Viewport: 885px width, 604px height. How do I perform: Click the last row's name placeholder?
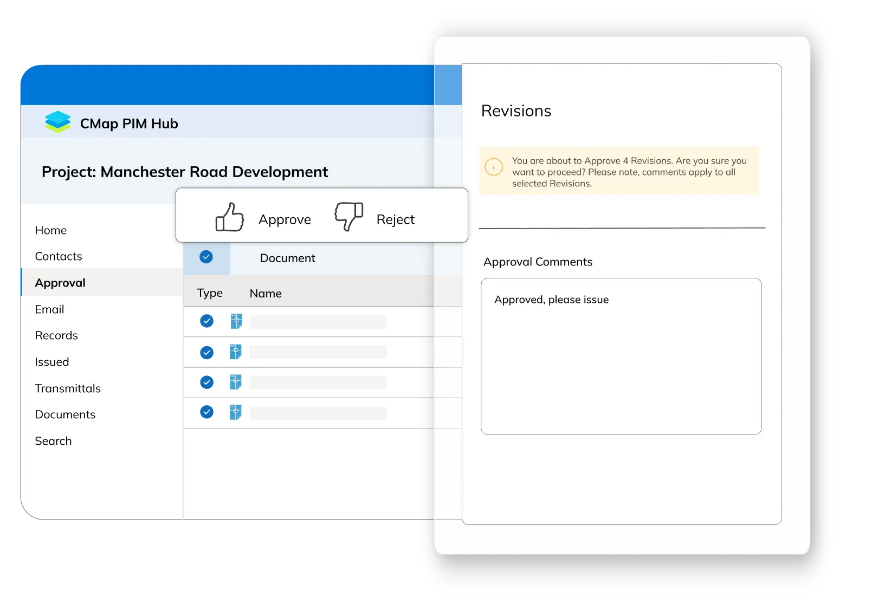(x=318, y=413)
